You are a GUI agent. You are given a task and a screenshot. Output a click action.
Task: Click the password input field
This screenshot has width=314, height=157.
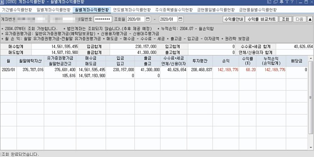point(103,19)
